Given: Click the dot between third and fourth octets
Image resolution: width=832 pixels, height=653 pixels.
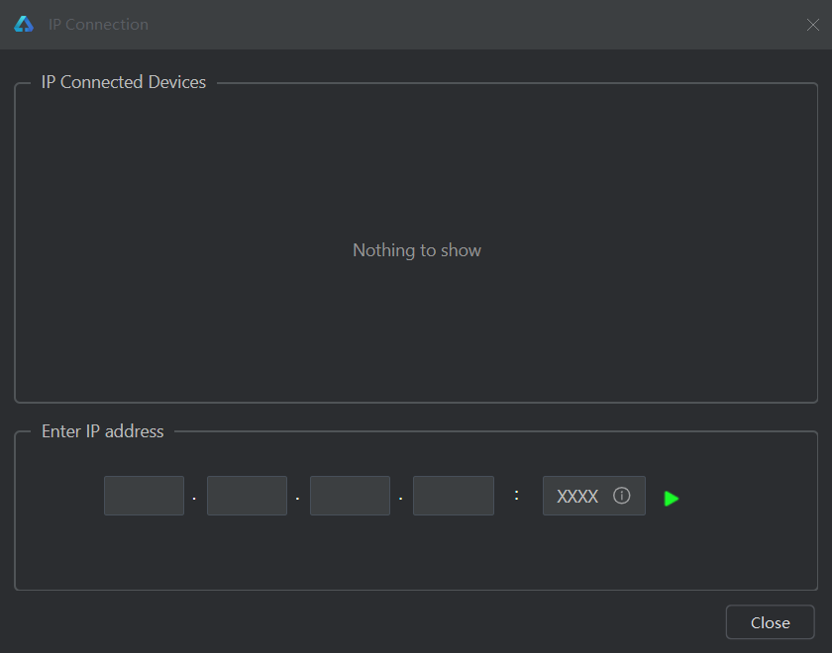Looking at the screenshot, I should 400,498.
